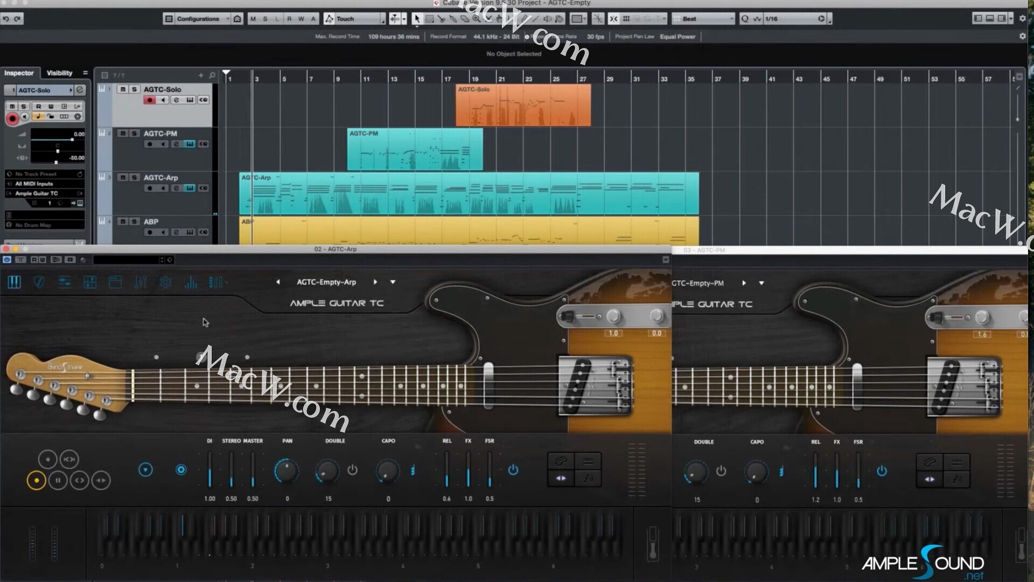Click the pause articulation circle in Arp plugin
Image resolution: width=1034 pixels, height=582 pixels.
click(x=58, y=480)
